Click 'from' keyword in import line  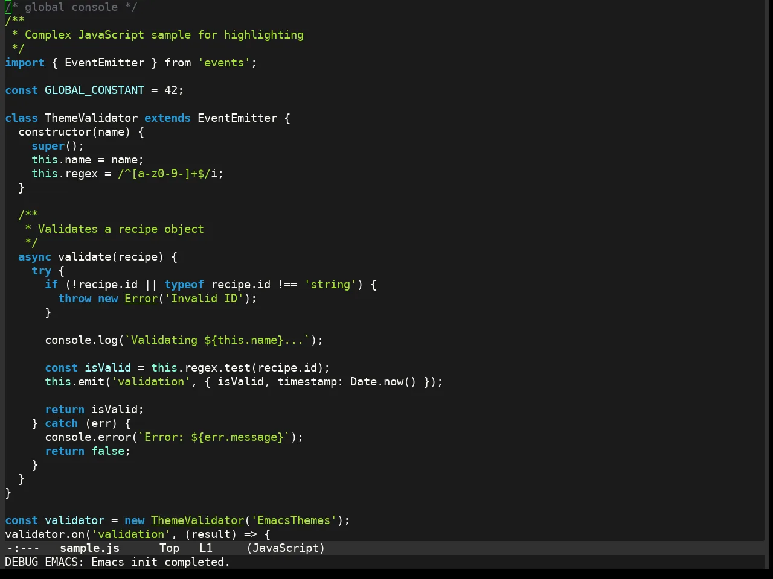point(178,63)
